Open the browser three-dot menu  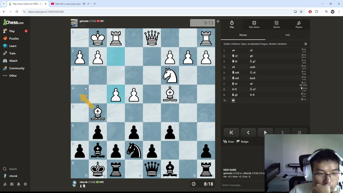click(339, 12)
